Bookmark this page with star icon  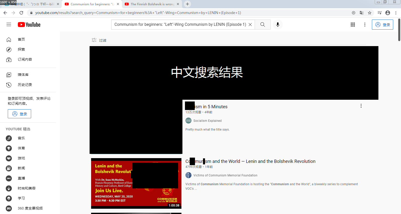click(x=370, y=13)
